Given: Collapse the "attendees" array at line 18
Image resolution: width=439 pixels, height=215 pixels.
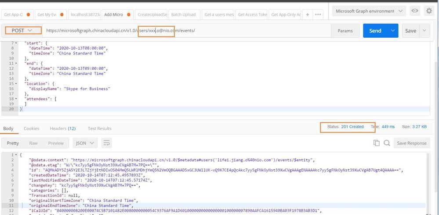Looking at the screenshot, I should click(x=16, y=99).
